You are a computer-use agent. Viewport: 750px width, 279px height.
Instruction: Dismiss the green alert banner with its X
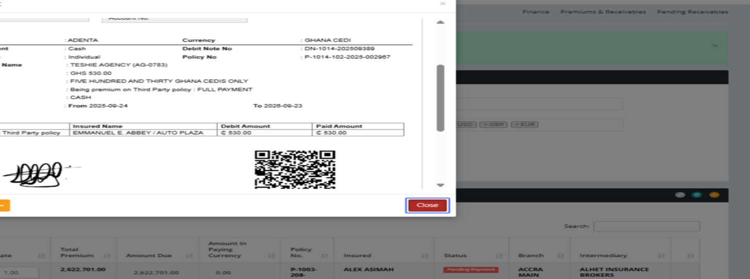coord(715,46)
